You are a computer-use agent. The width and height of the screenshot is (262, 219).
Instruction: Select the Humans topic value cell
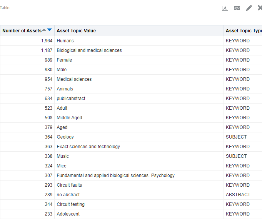(x=65, y=41)
